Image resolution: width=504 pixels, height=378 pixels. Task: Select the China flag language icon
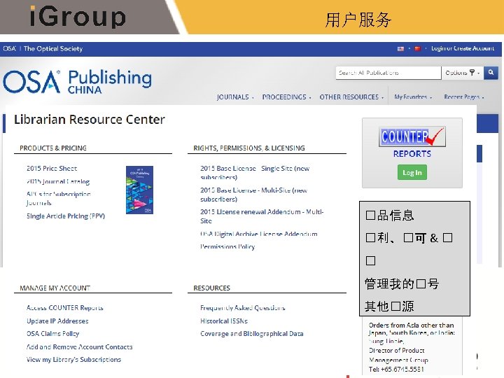tap(417, 49)
